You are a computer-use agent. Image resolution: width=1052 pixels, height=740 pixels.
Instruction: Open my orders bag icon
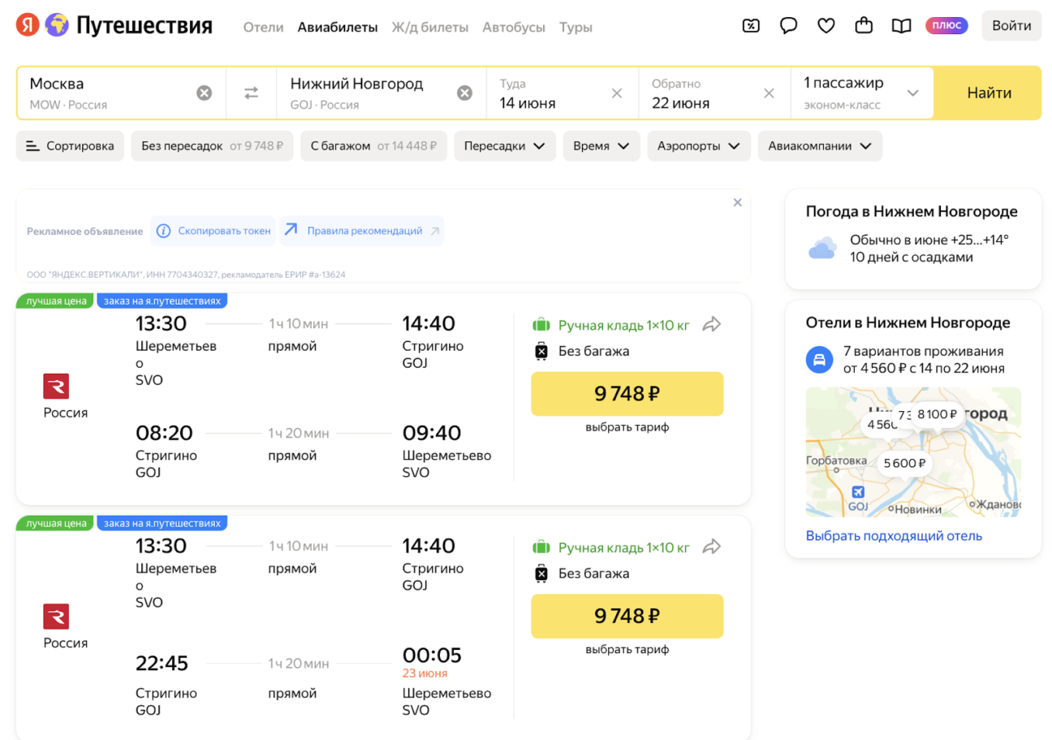864,26
